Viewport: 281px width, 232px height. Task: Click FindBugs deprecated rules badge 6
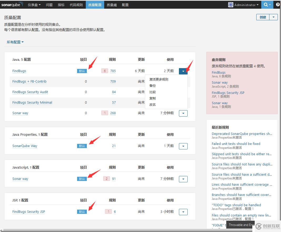pyautogui.click(x=105, y=71)
